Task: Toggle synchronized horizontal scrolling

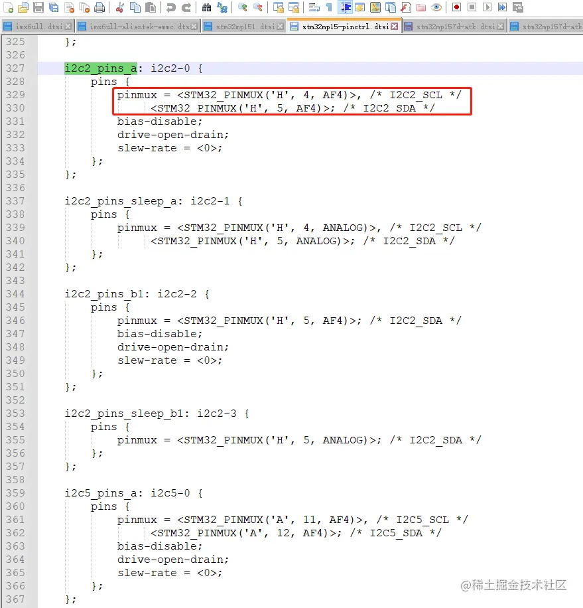Action: [x=294, y=7]
